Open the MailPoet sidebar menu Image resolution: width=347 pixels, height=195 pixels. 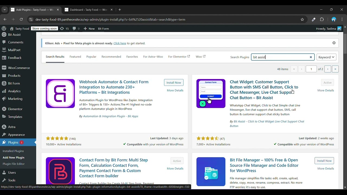(18, 50)
